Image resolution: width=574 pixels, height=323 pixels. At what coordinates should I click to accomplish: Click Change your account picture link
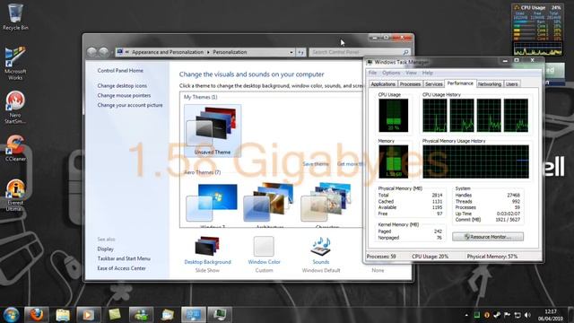coord(129,105)
